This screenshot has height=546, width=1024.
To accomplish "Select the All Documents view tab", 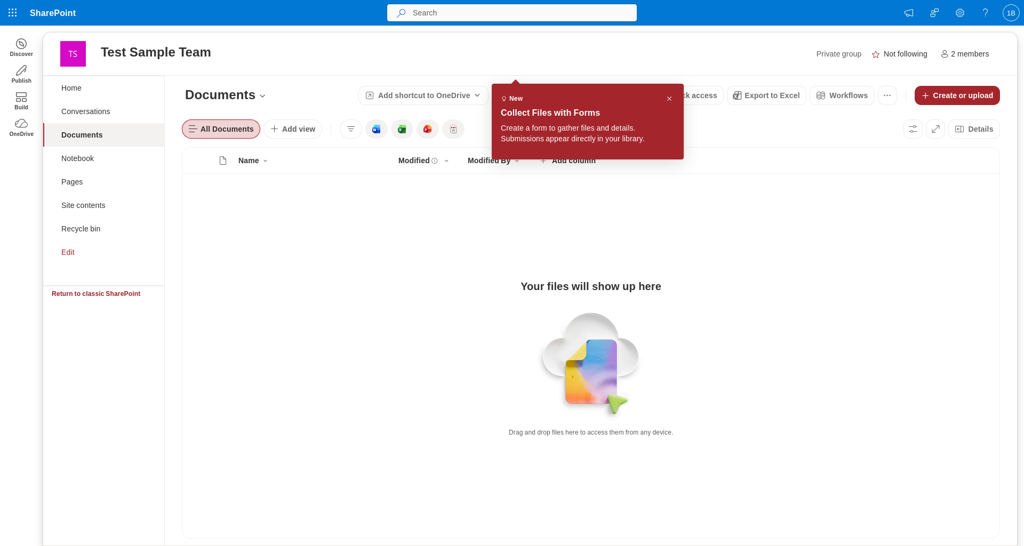I will tap(221, 129).
